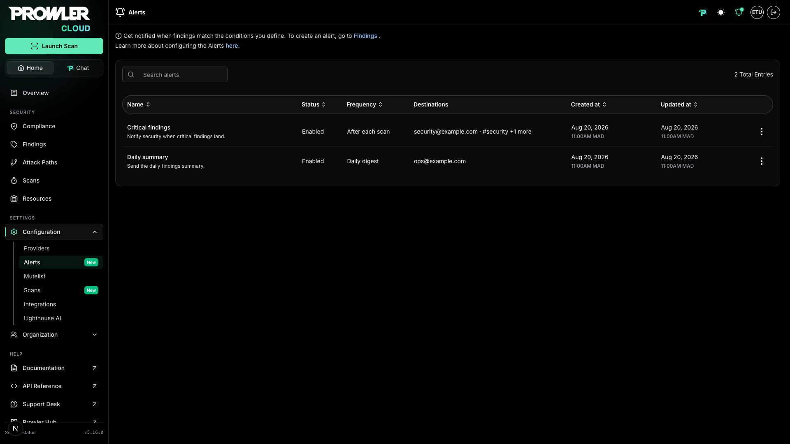Sort alerts by Updated at column
Screen dimensions: 790x444
click(x=679, y=104)
